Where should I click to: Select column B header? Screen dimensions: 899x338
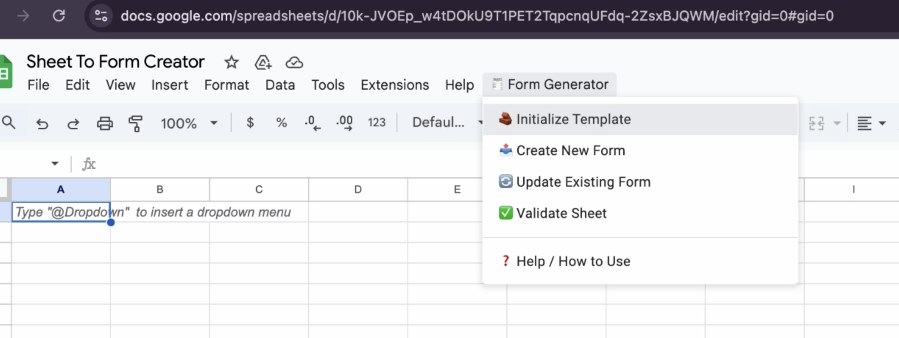coord(160,190)
